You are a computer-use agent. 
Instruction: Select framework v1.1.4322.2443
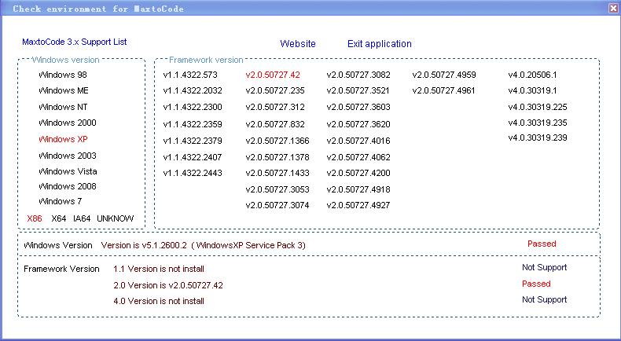coord(193,173)
